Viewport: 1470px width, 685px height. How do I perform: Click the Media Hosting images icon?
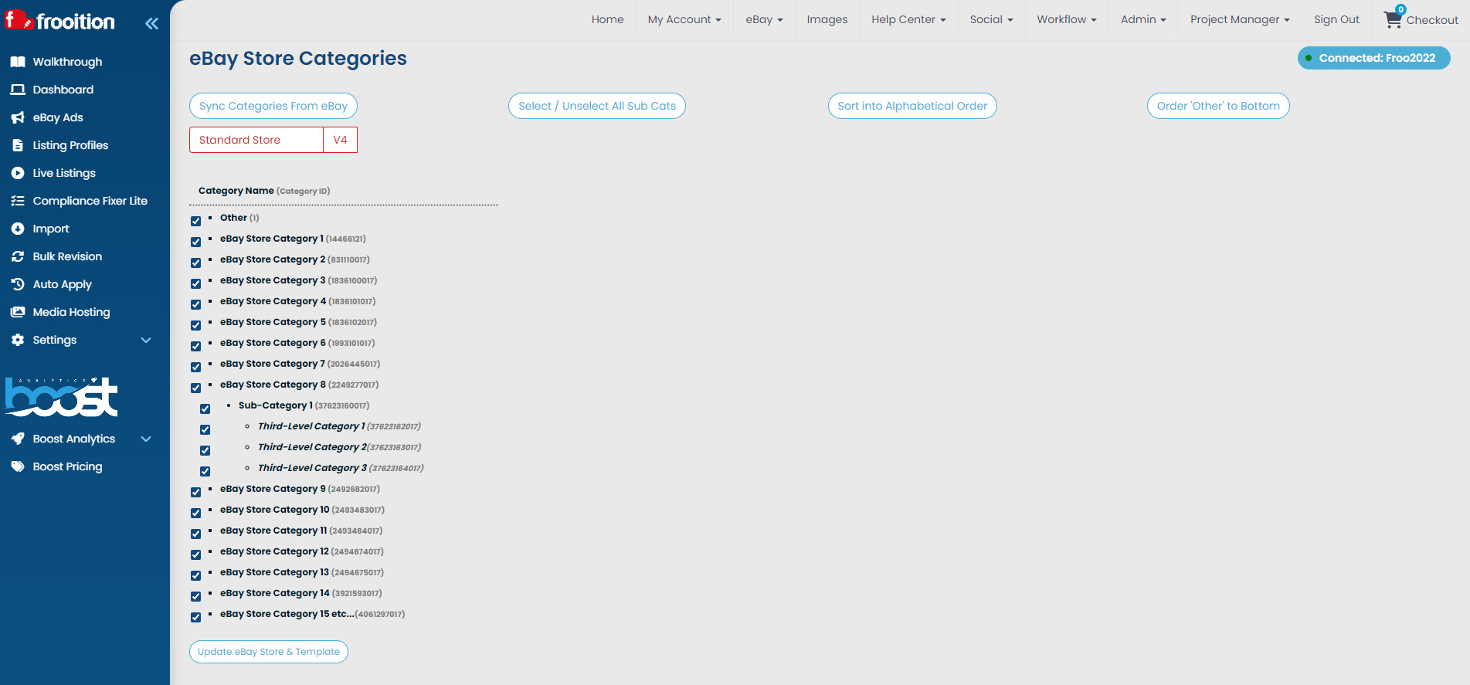pyautogui.click(x=18, y=312)
